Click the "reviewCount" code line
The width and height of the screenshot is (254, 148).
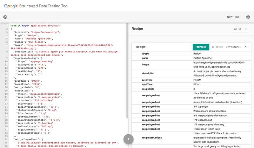[31, 68]
